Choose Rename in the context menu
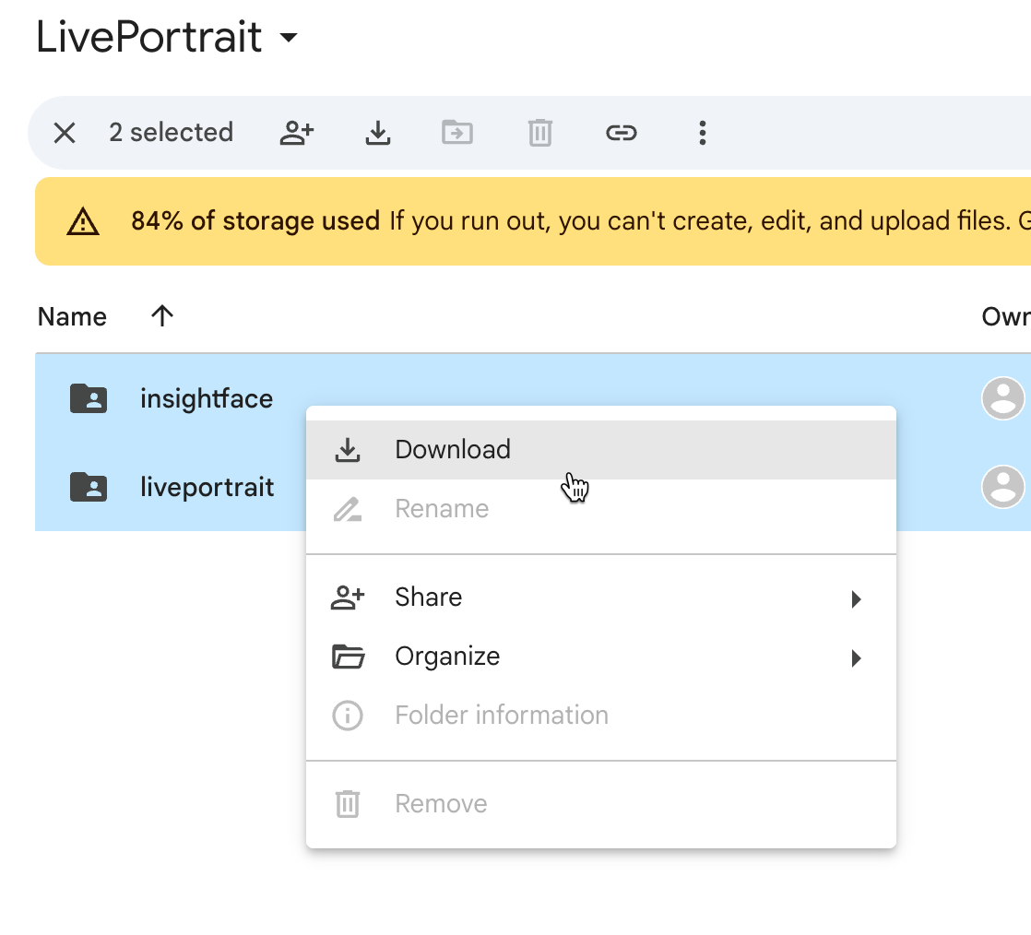Screen dimensions: 1031x935 (601, 509)
